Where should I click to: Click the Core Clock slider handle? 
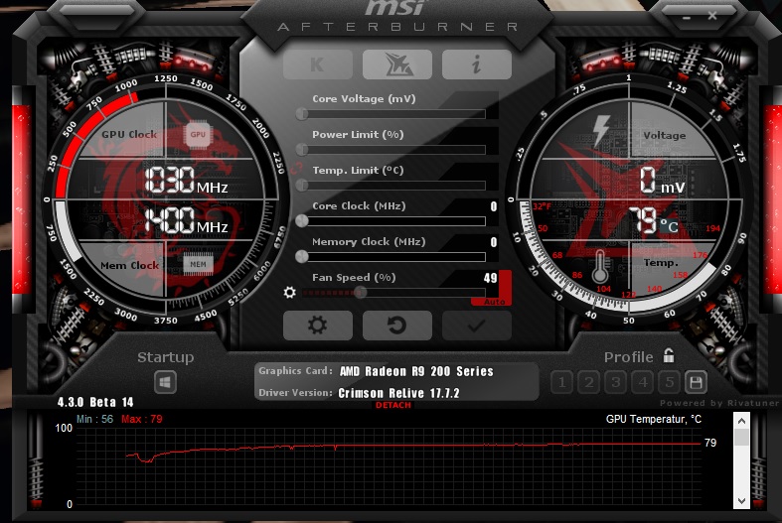tap(302, 221)
